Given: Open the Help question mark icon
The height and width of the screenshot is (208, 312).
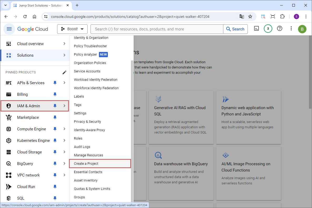Looking at the screenshot, I should pyautogui.click(x=280, y=29).
